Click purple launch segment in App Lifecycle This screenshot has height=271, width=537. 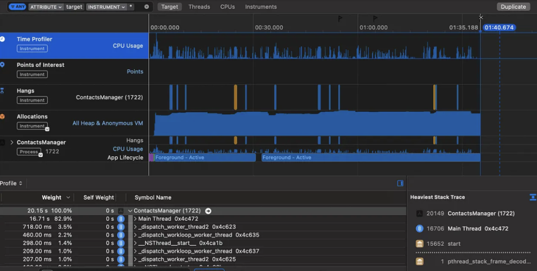152,157
